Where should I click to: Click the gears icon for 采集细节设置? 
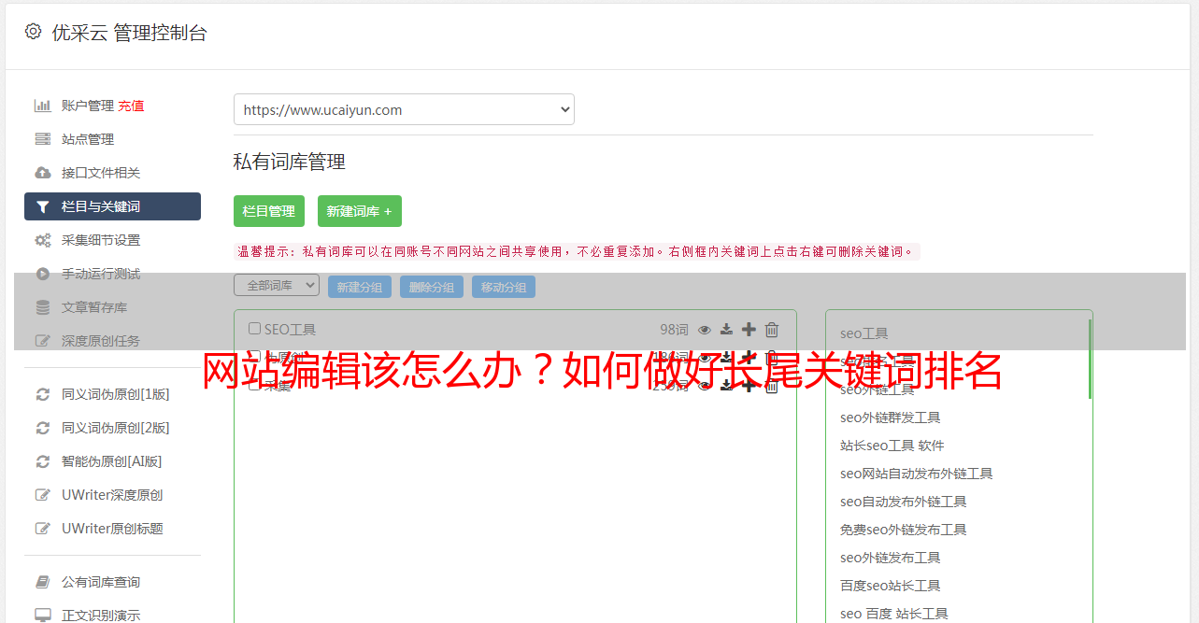43,240
